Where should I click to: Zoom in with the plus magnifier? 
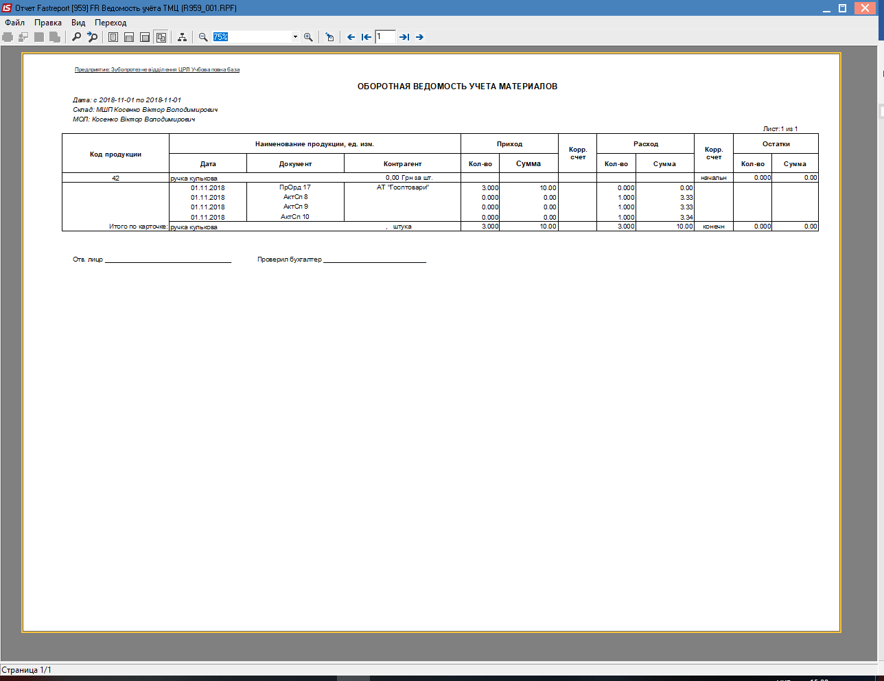click(308, 37)
